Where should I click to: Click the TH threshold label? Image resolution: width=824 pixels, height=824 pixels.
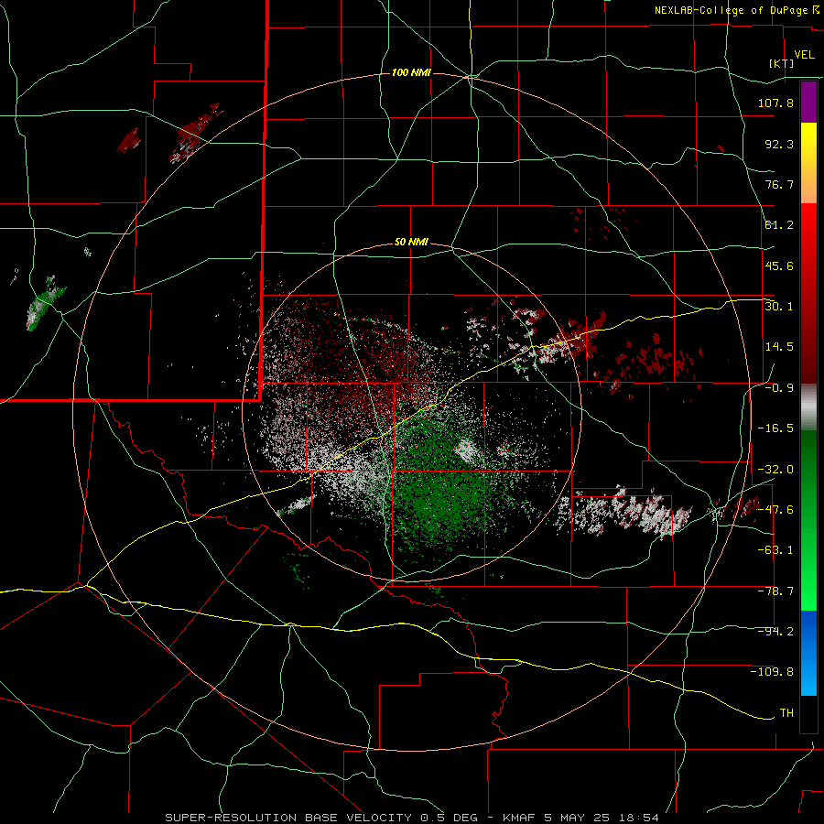click(786, 713)
